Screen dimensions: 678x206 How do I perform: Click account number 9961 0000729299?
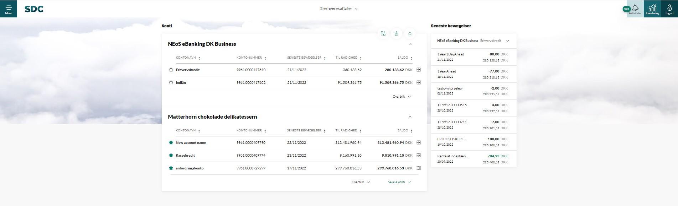(x=251, y=168)
